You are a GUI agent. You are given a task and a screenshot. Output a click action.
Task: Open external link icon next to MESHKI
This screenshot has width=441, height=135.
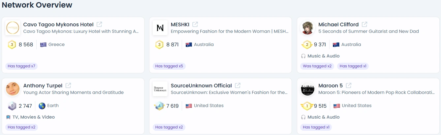pos(195,24)
